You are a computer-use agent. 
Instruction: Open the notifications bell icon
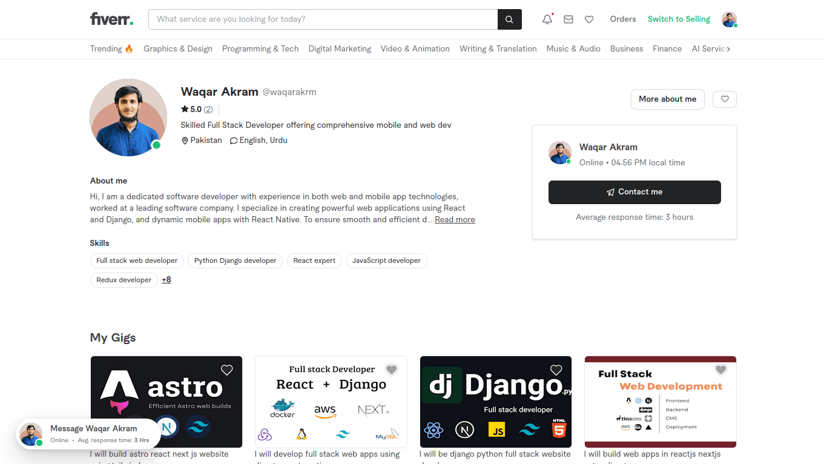pyautogui.click(x=547, y=19)
